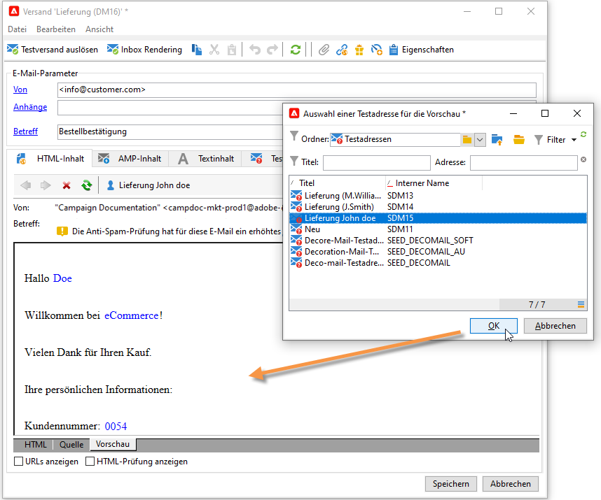Click the Anhänge link
This screenshot has width=601, height=500.
tap(30, 107)
